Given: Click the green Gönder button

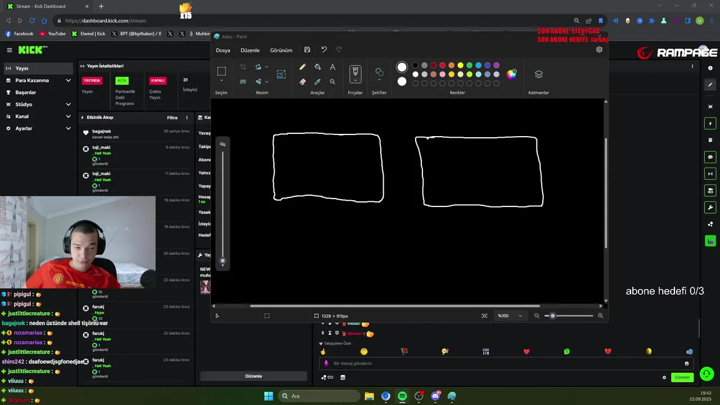Looking at the screenshot, I should pyautogui.click(x=682, y=377).
